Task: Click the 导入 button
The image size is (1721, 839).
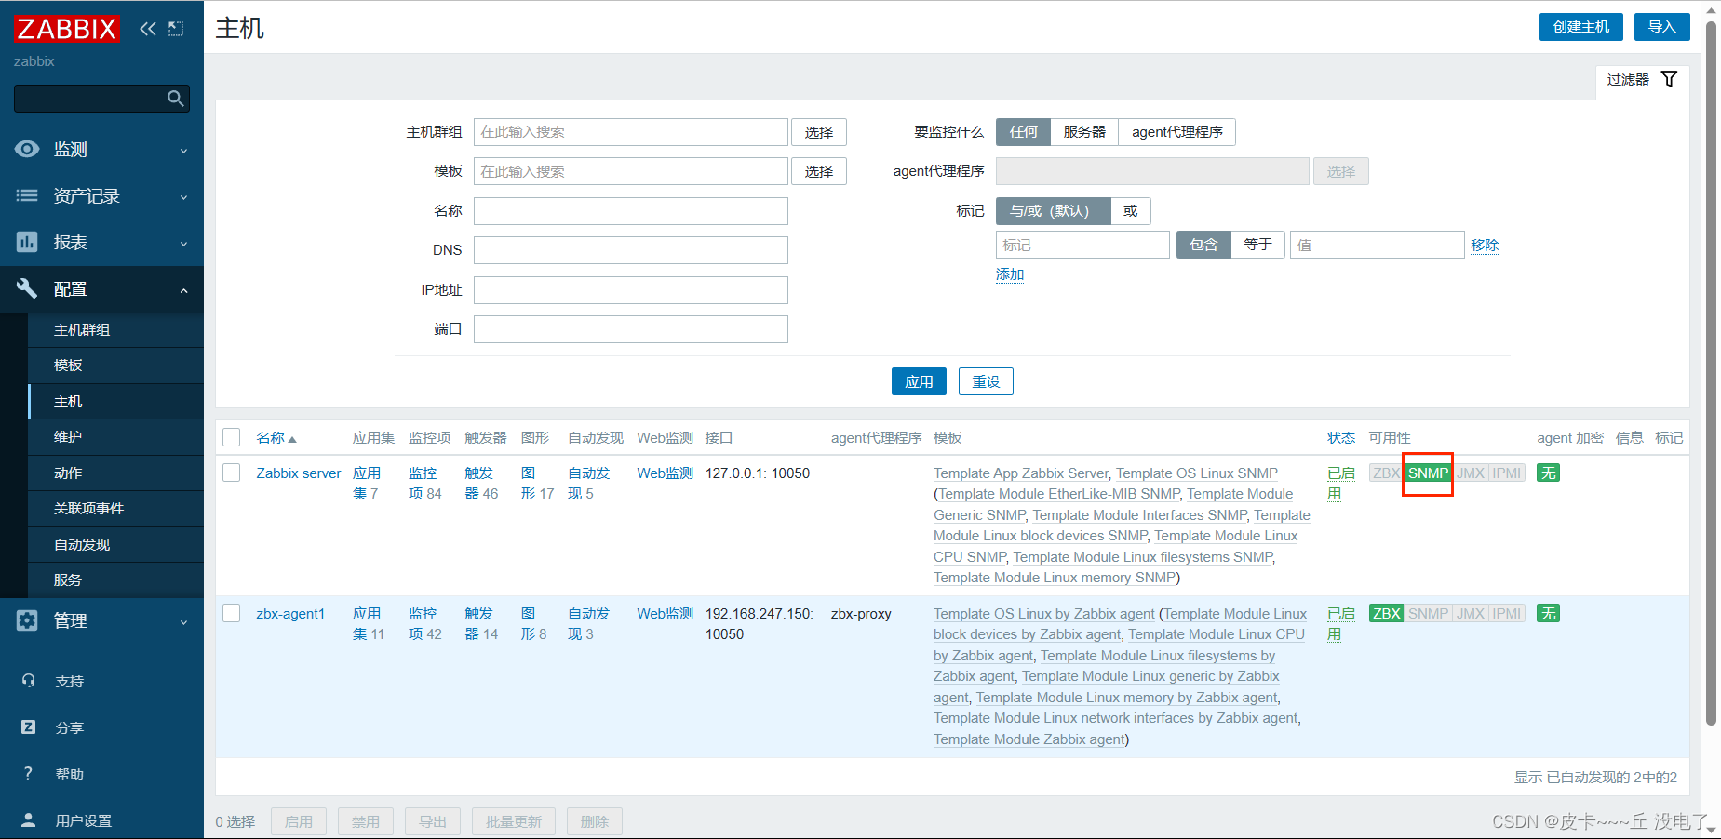Action: pos(1661,27)
